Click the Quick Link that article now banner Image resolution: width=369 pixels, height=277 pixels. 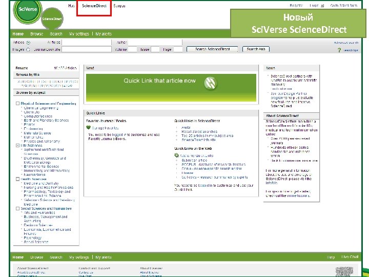(171, 88)
